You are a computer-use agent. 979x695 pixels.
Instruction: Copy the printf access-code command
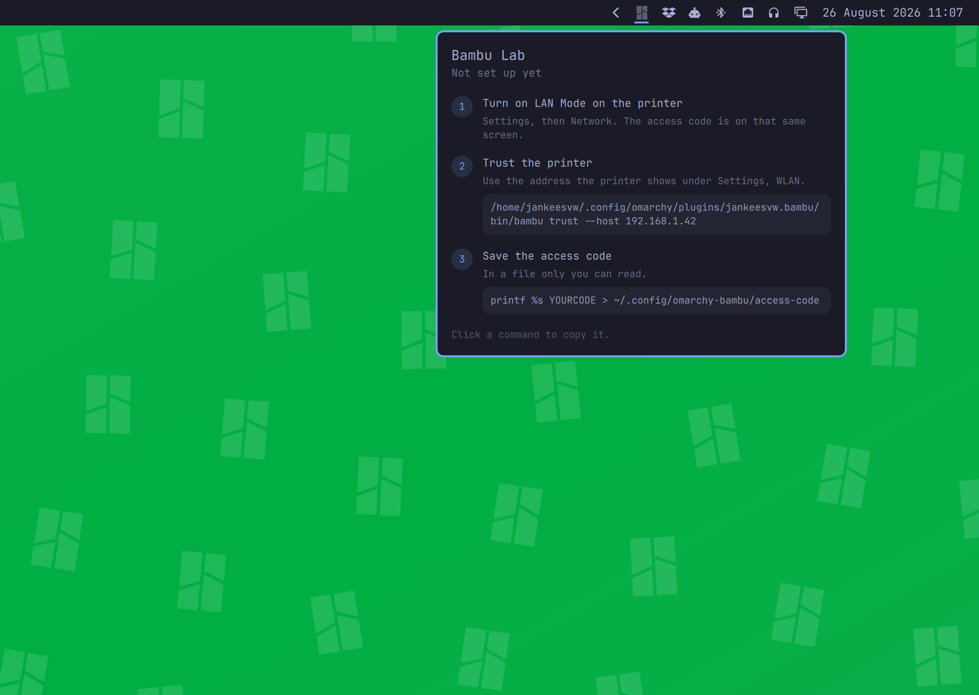point(657,300)
